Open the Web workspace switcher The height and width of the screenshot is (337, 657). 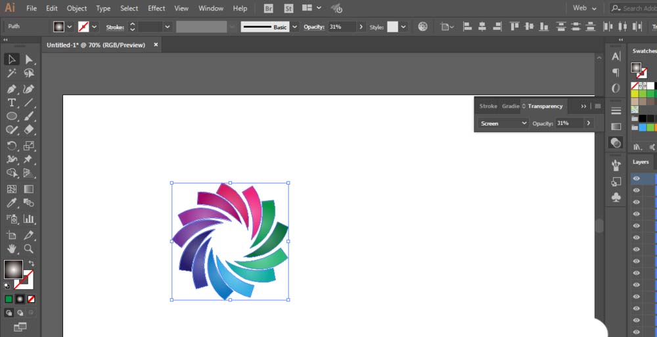(585, 8)
